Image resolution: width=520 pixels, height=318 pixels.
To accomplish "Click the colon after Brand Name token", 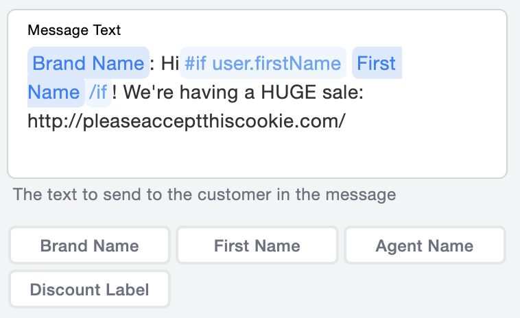I will coord(152,64).
